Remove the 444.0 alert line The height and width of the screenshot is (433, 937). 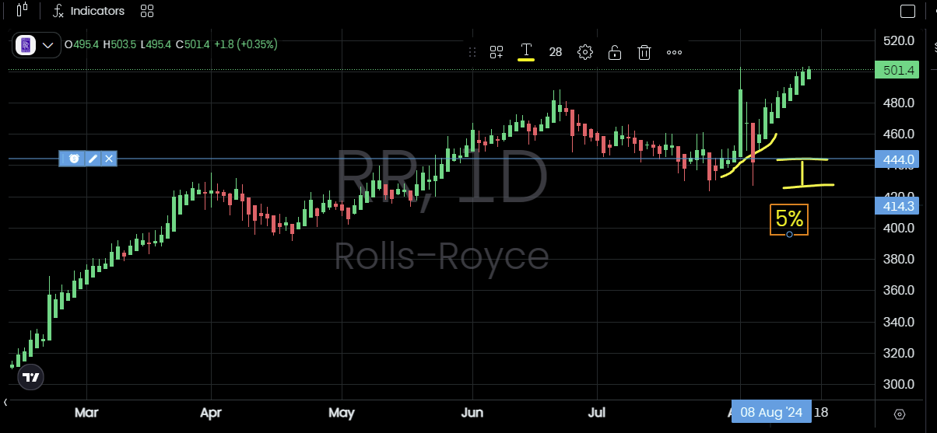coord(110,159)
